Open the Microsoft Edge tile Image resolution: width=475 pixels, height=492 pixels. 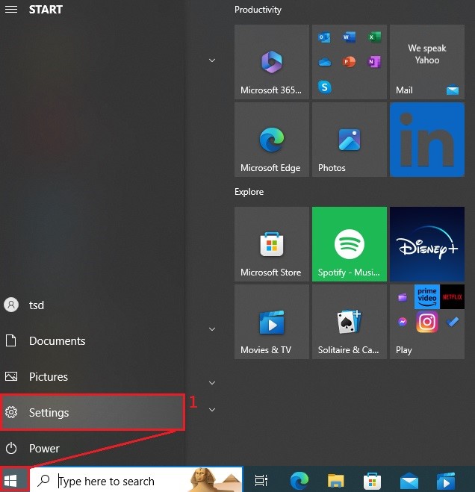(272, 140)
